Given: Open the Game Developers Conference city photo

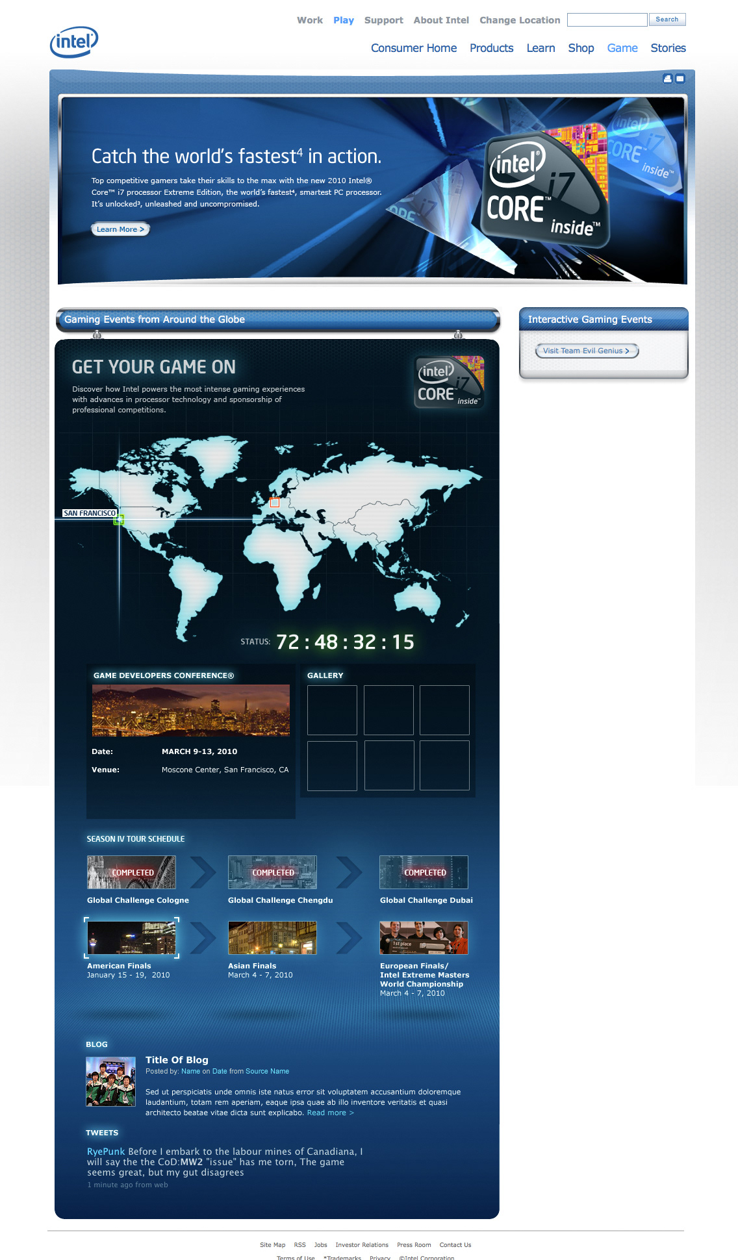Looking at the screenshot, I should tap(191, 711).
